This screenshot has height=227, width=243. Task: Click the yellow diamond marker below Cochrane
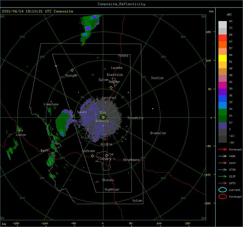92,156
